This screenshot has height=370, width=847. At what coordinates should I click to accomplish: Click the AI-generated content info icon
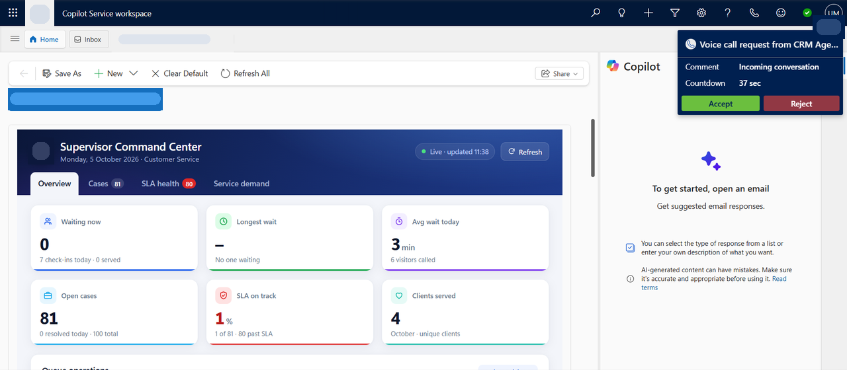(630, 279)
